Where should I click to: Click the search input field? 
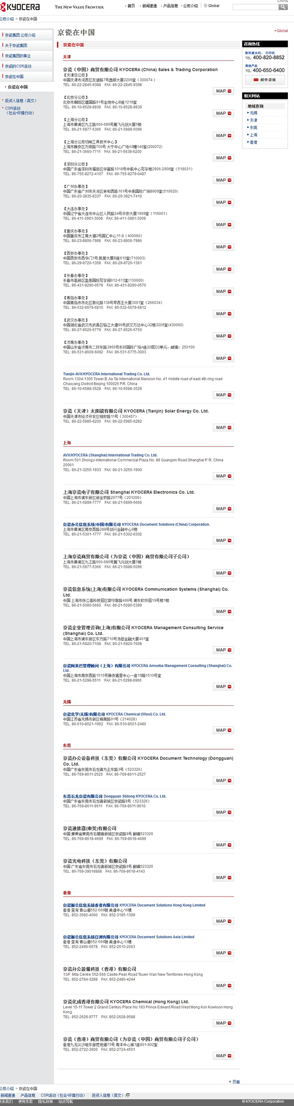[x=255, y=7]
